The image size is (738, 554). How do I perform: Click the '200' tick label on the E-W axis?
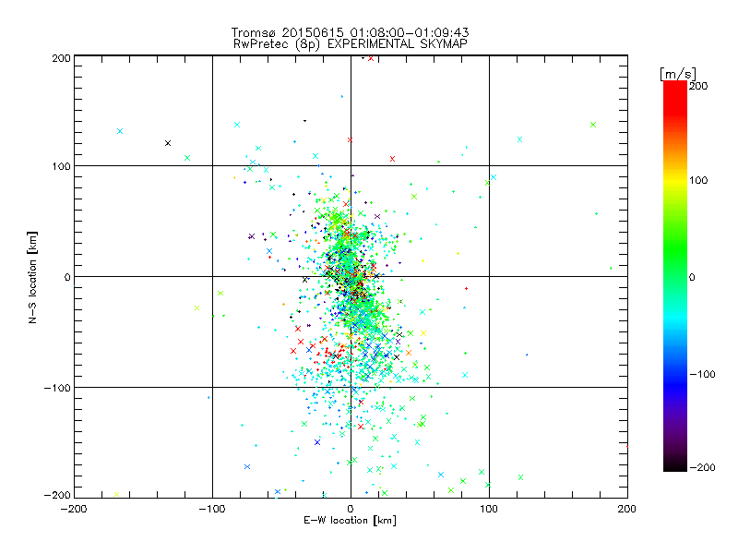627,509
